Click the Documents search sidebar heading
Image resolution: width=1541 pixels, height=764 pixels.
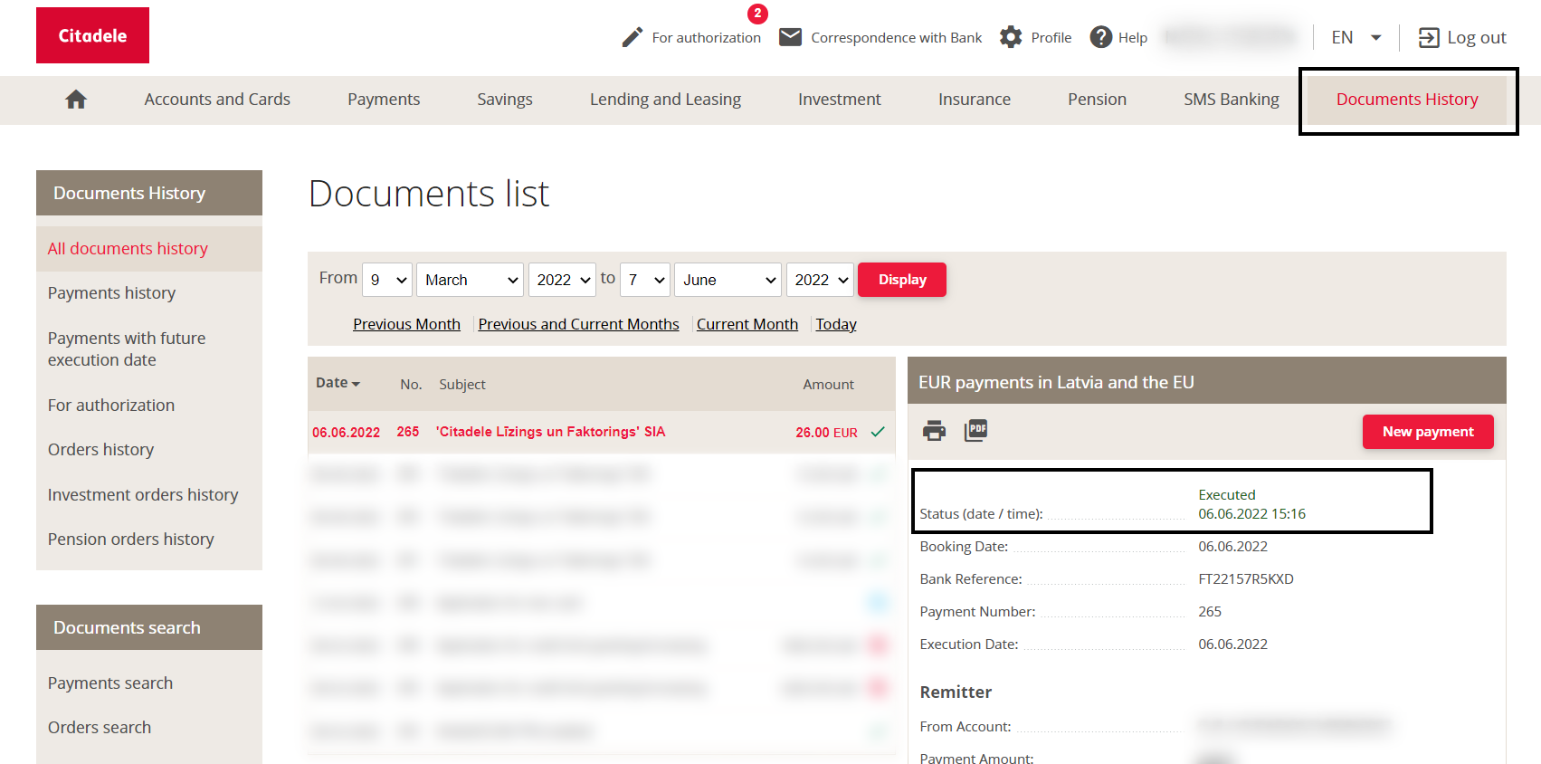tap(149, 627)
